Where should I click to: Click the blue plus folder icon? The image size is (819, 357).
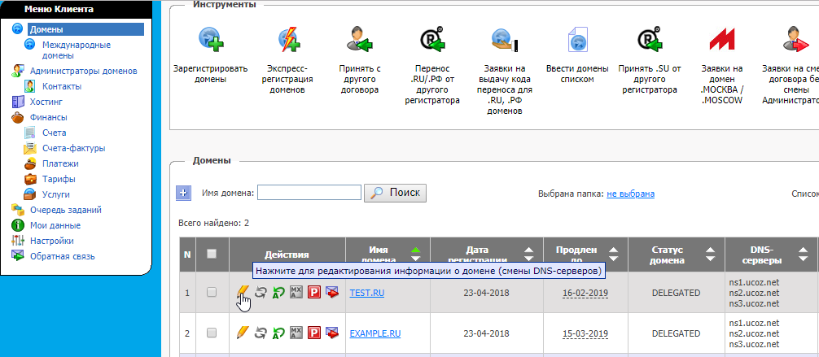click(x=184, y=193)
